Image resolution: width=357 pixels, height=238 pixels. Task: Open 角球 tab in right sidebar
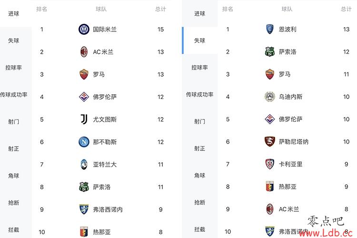(x=199, y=175)
